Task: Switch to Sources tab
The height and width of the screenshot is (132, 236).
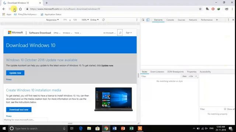Action: [x=181, y=20]
